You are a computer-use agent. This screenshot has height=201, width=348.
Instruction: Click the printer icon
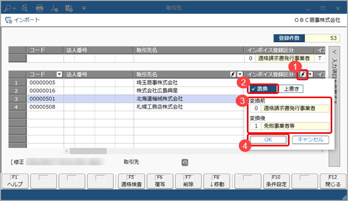coord(39,8)
